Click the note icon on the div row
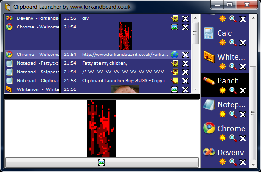The width and height of the screenshot is (261, 172). tap(175, 18)
